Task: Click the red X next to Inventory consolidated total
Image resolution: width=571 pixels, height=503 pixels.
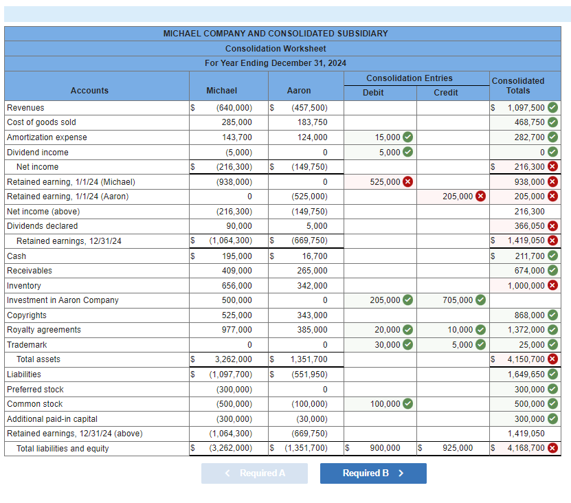Action: tap(553, 285)
